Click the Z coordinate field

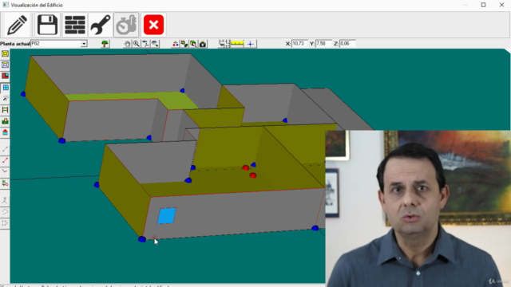pos(347,44)
